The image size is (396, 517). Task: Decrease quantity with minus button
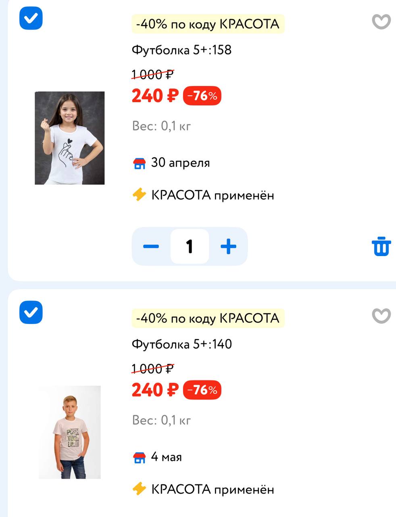point(151,246)
